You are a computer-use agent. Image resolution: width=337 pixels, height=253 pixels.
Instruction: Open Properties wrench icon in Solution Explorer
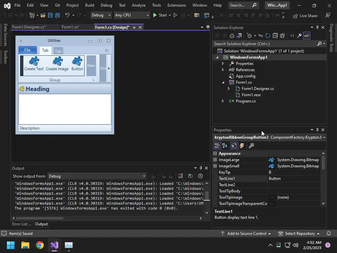coord(299,36)
